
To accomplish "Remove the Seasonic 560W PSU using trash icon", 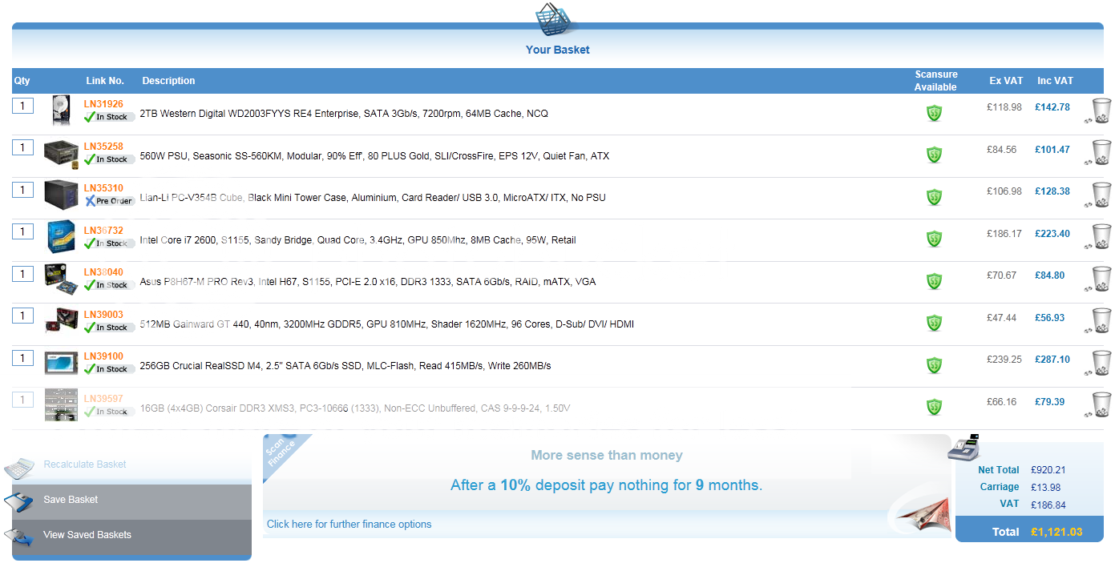I will click(1101, 152).
